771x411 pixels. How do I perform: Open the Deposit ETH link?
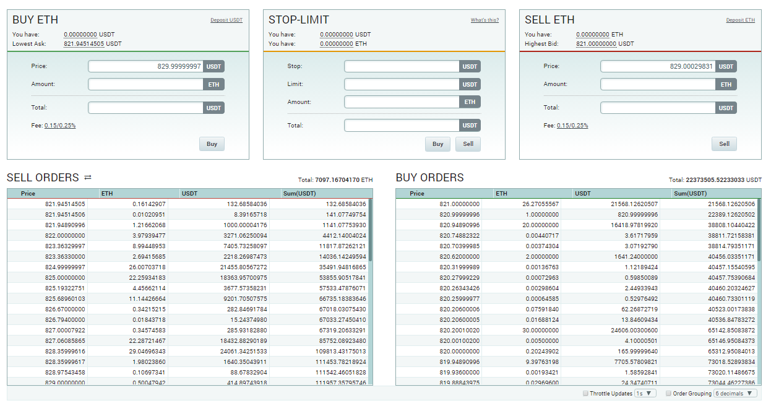740,20
